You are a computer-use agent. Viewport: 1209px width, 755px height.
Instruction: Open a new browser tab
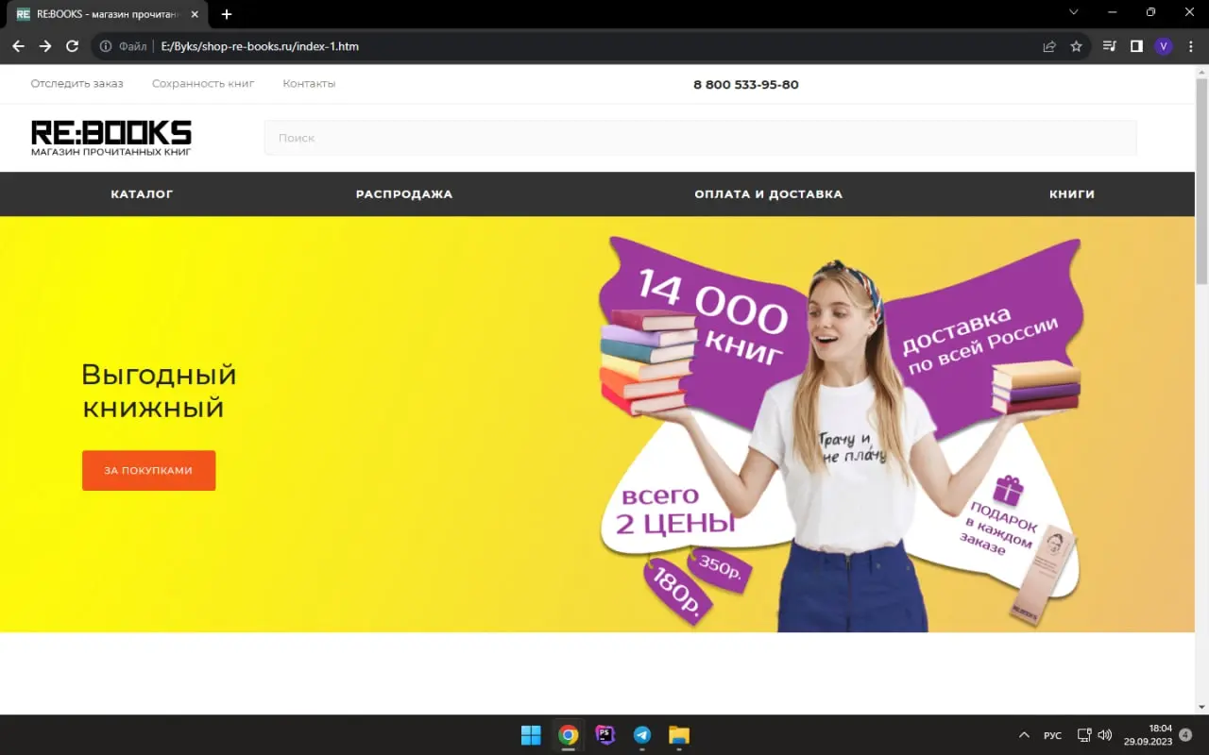(x=227, y=14)
